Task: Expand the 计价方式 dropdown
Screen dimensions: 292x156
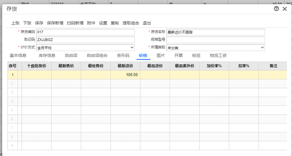Action: click(132, 48)
